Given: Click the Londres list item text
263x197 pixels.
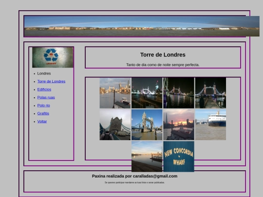Looking at the screenshot, I should pyautogui.click(x=44, y=73).
